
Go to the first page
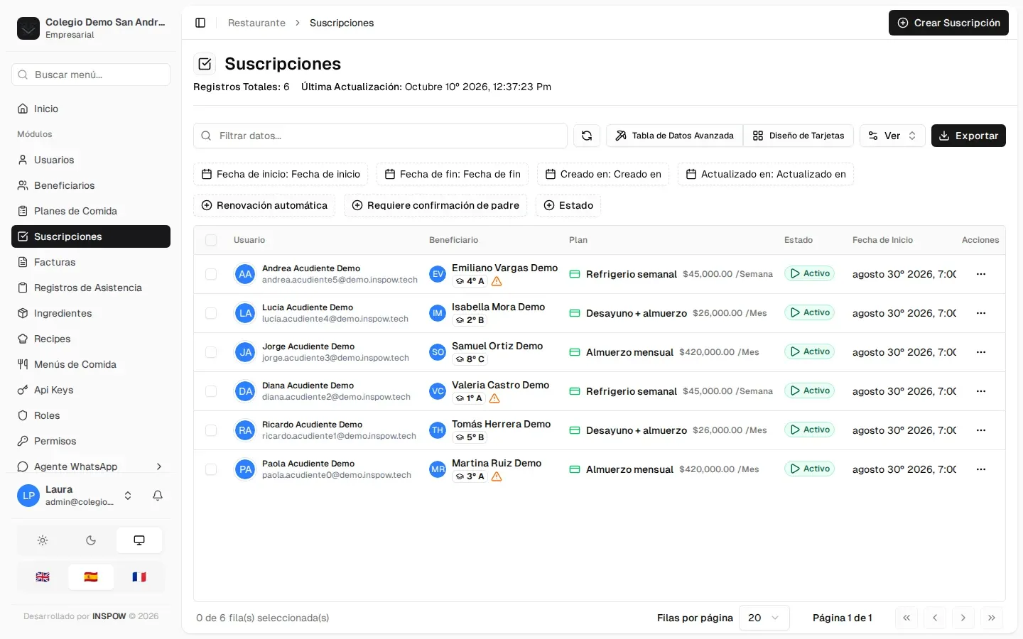click(906, 618)
